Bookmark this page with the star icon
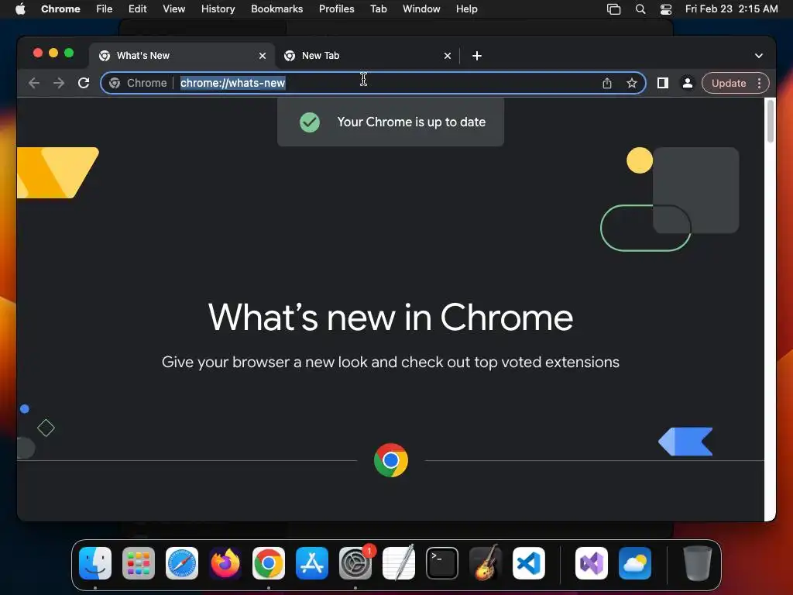This screenshot has height=595, width=793. tap(632, 83)
